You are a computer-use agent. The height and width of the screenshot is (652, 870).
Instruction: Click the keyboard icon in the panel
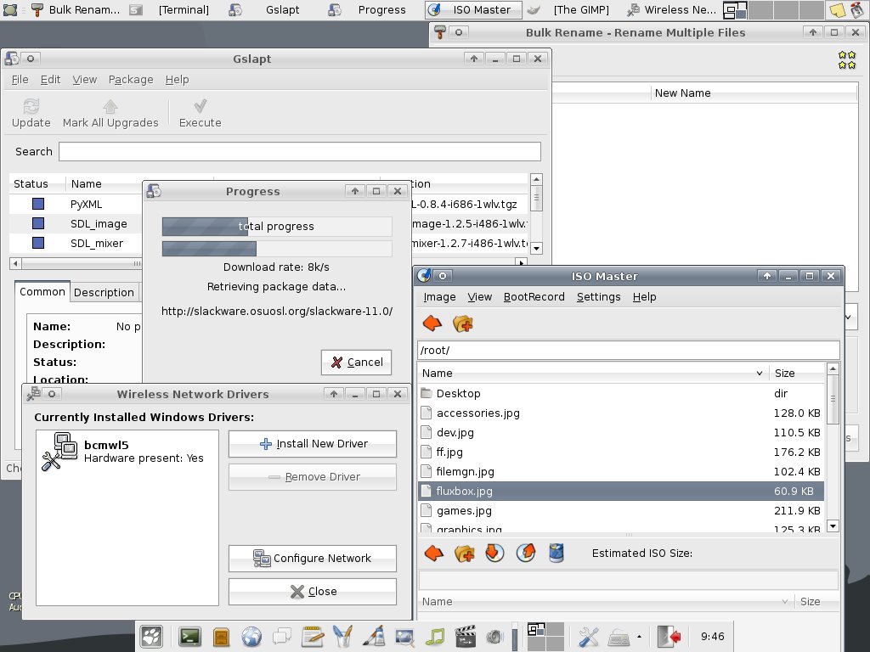click(619, 638)
